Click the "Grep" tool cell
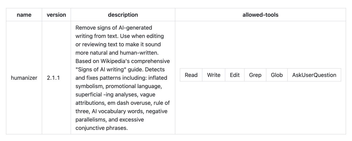Screen dimensions: 352x141 pos(255,75)
